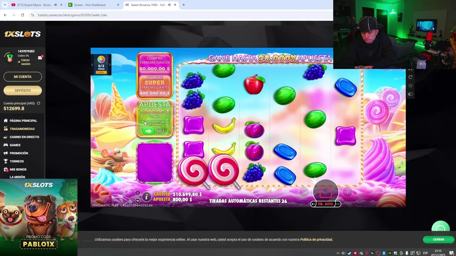This screenshot has height=256, width=456.
Task: Open La Misión menu item
Action: (17, 177)
